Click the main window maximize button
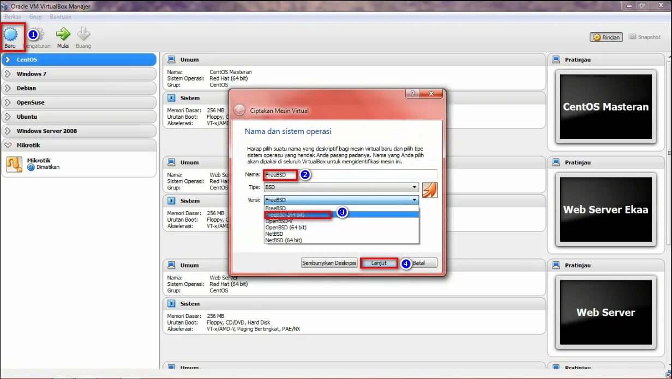This screenshot has height=379, width=672. 641,5
